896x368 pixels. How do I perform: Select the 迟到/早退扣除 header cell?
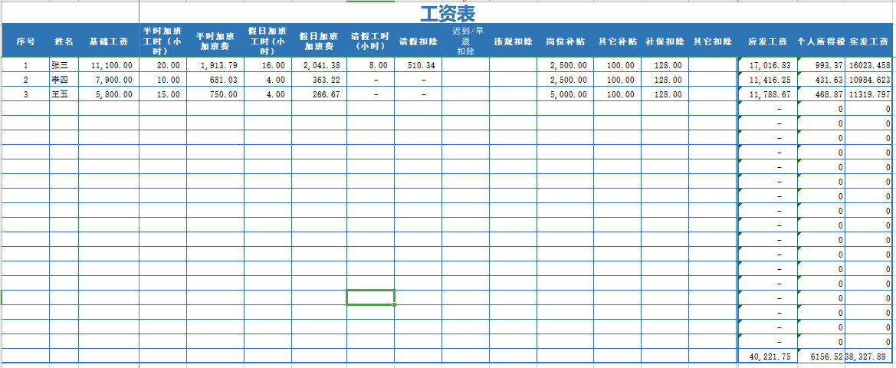point(465,41)
